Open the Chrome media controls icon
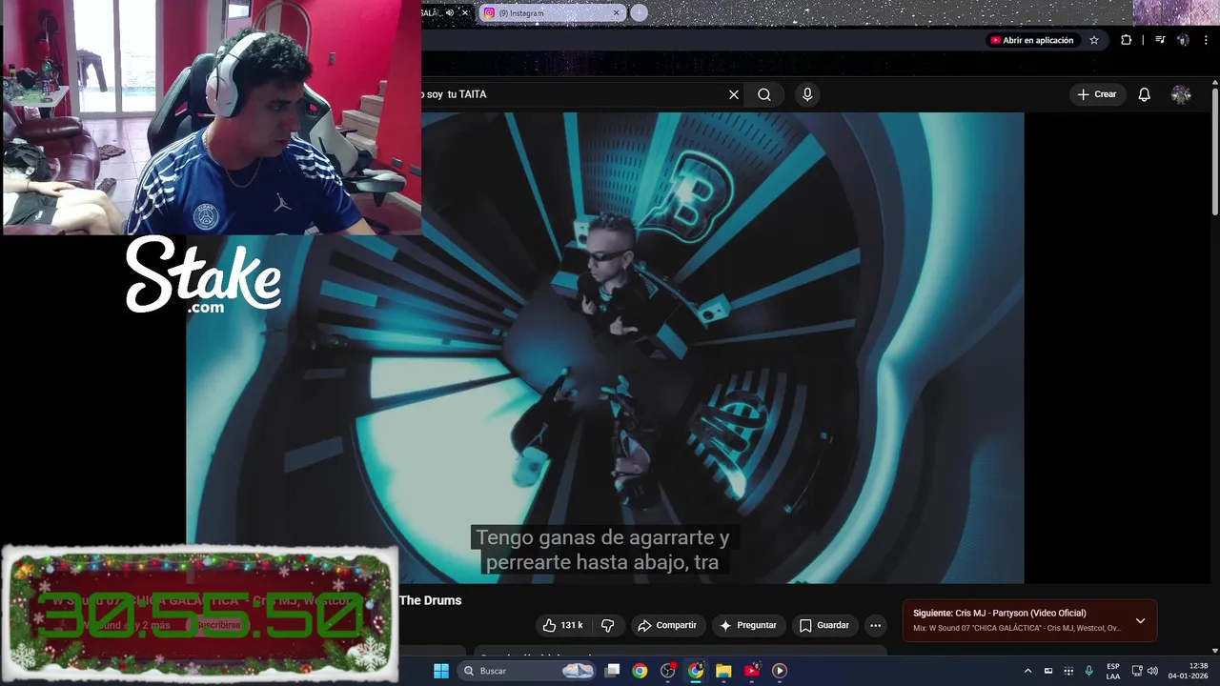The width and height of the screenshot is (1220, 686). tap(1160, 40)
